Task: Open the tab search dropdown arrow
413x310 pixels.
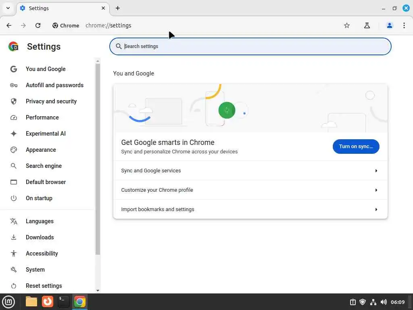Action: [x=8, y=8]
